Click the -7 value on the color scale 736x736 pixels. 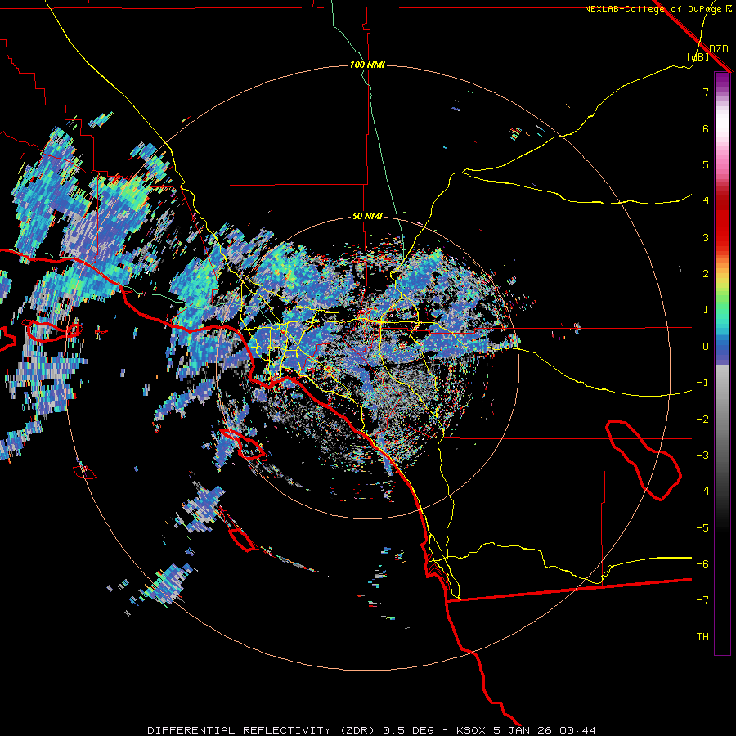point(702,600)
